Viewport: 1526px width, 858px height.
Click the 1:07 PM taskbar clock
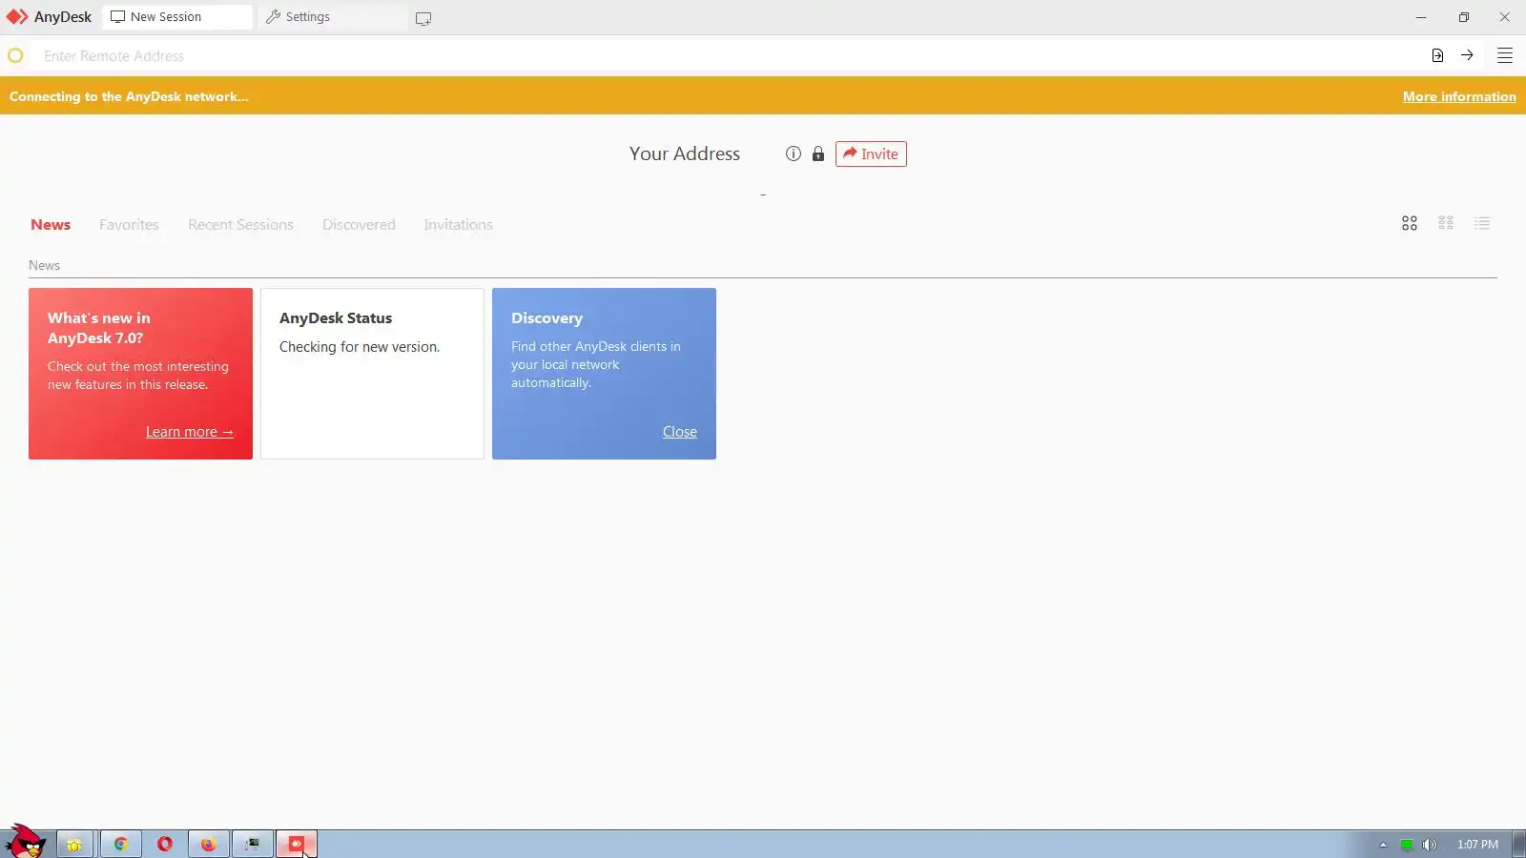tap(1477, 845)
